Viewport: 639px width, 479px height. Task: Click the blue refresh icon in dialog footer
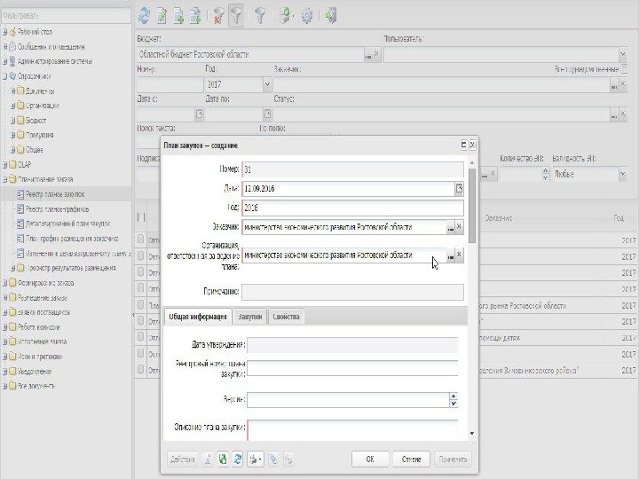238,459
